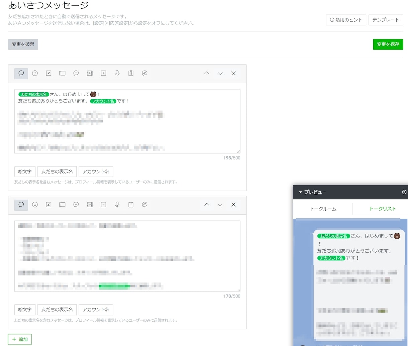Select voice message microphone in first message box
Image resolution: width=408 pixels, height=346 pixels.
pyautogui.click(x=117, y=73)
